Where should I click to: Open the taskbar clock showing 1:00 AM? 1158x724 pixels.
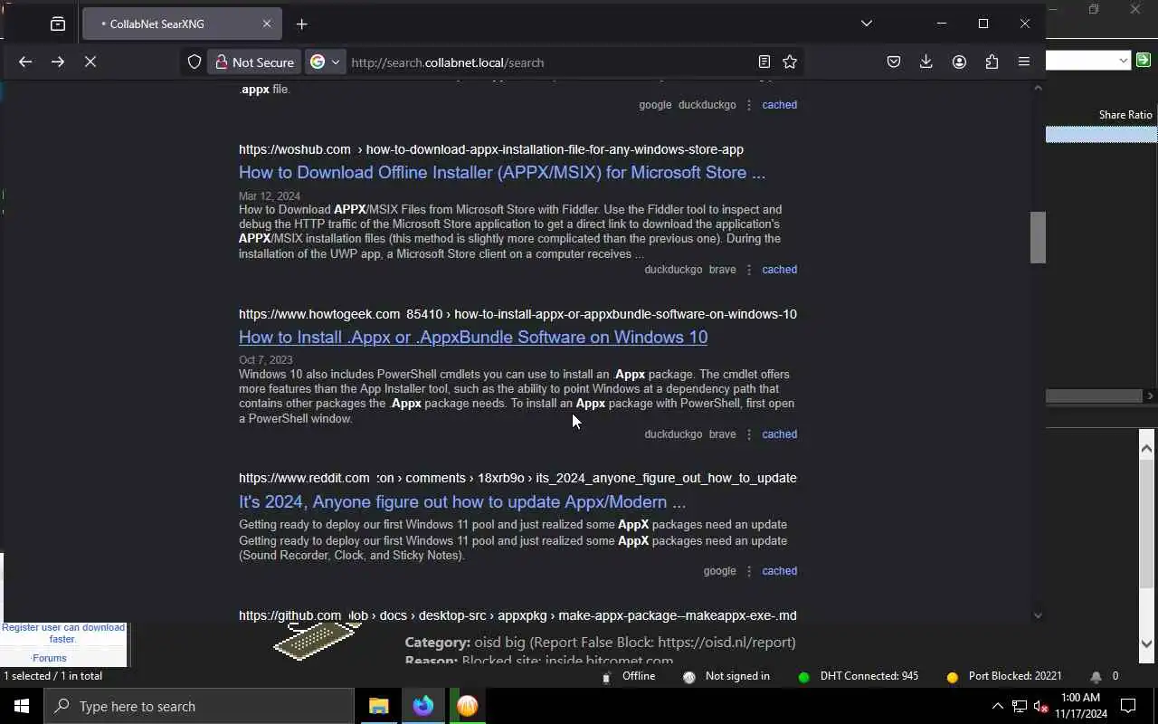pyautogui.click(x=1080, y=706)
